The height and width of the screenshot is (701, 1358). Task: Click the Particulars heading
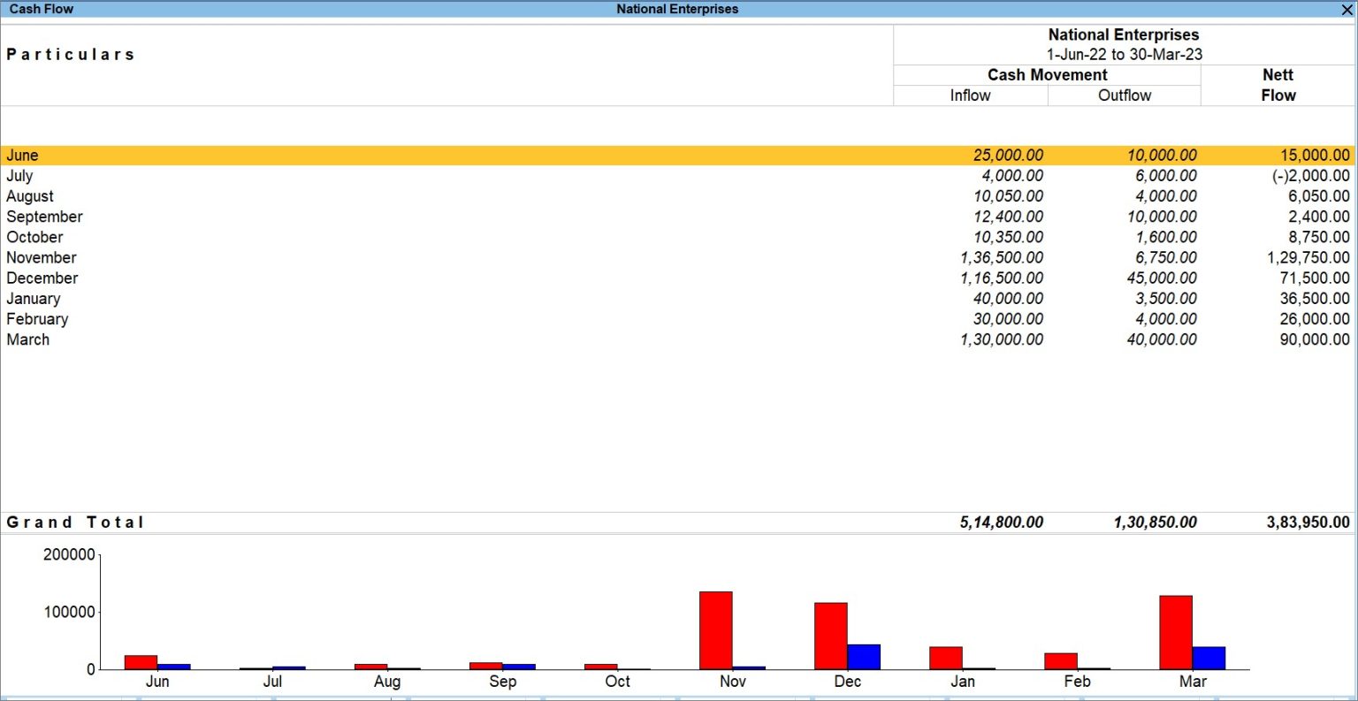point(71,54)
